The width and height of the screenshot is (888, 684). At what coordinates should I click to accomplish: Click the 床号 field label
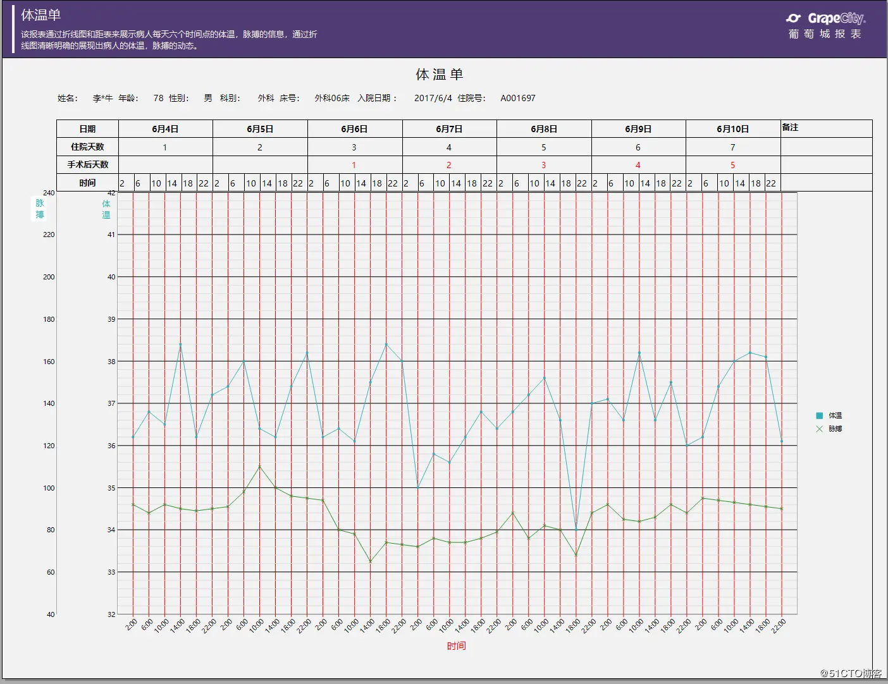290,98
